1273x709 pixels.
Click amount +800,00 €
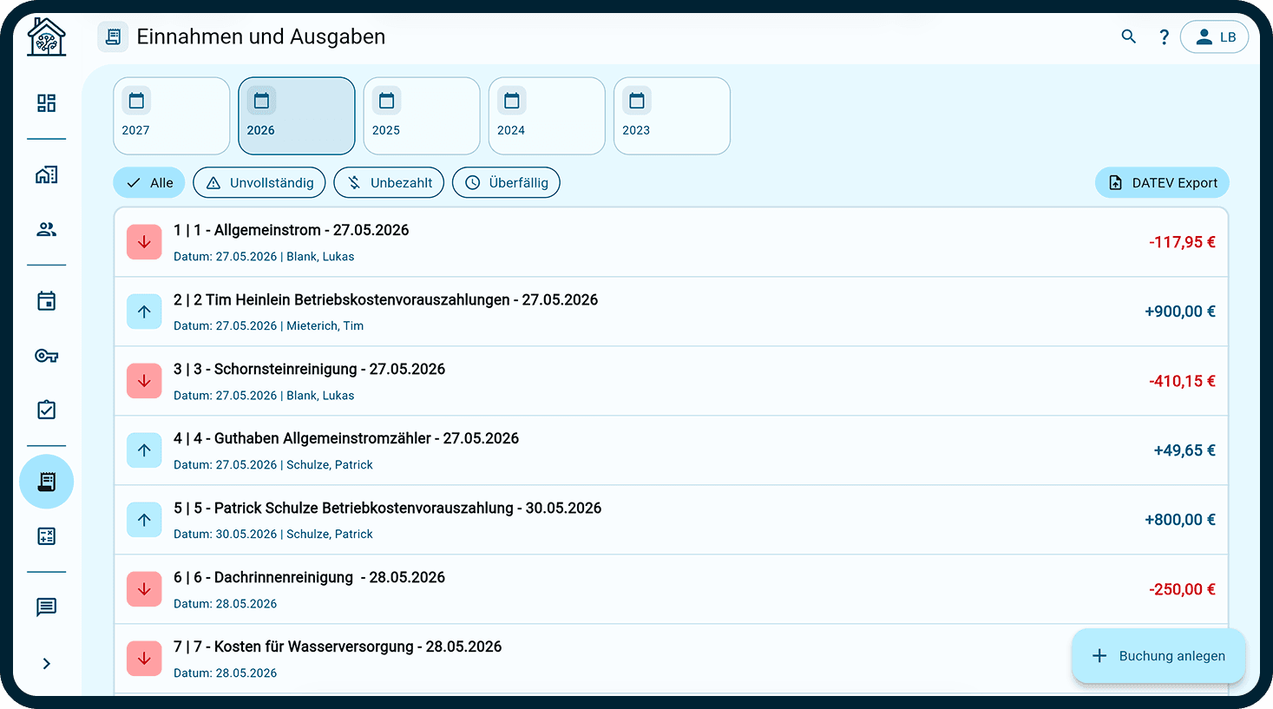1180,520
